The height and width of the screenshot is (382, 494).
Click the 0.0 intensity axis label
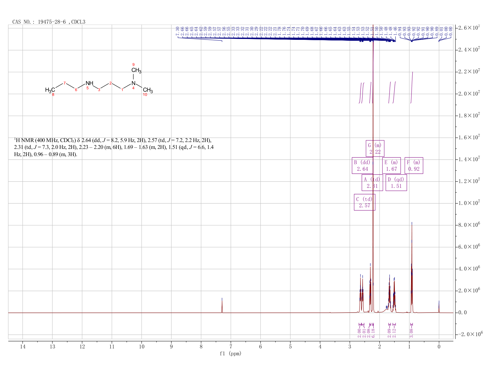pos(463,312)
